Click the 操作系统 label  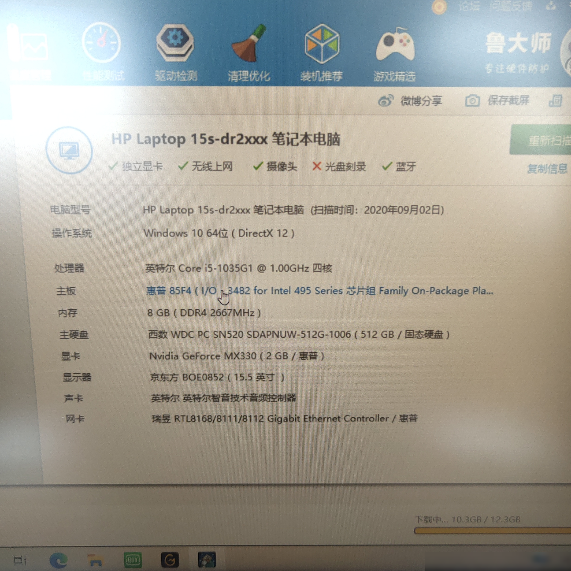coord(71,233)
